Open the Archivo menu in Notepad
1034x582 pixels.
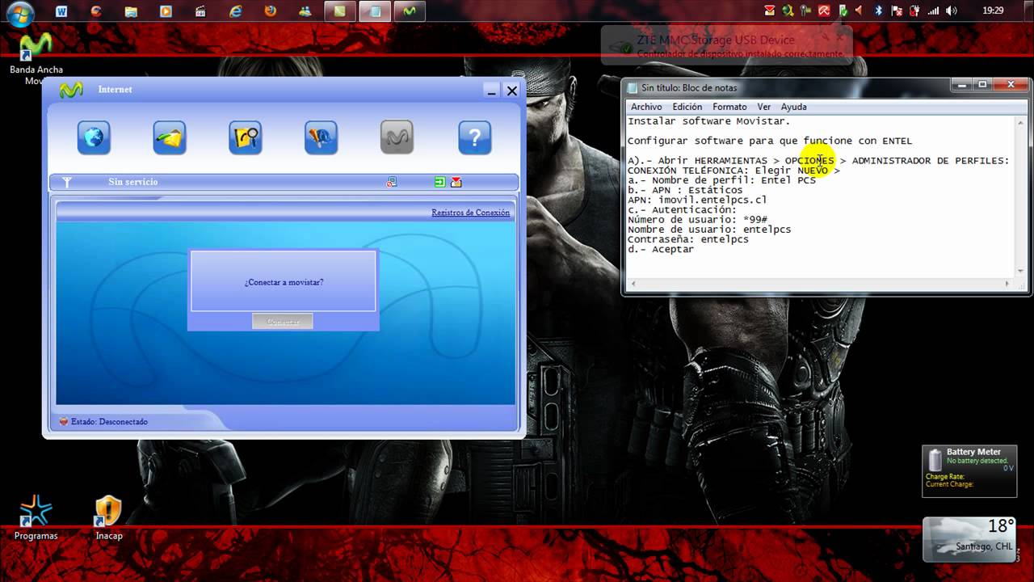click(646, 107)
